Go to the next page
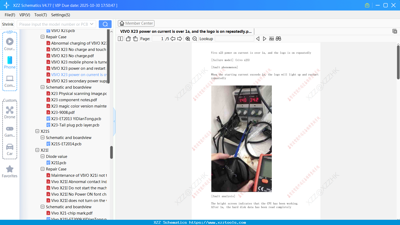 [x=180, y=39]
